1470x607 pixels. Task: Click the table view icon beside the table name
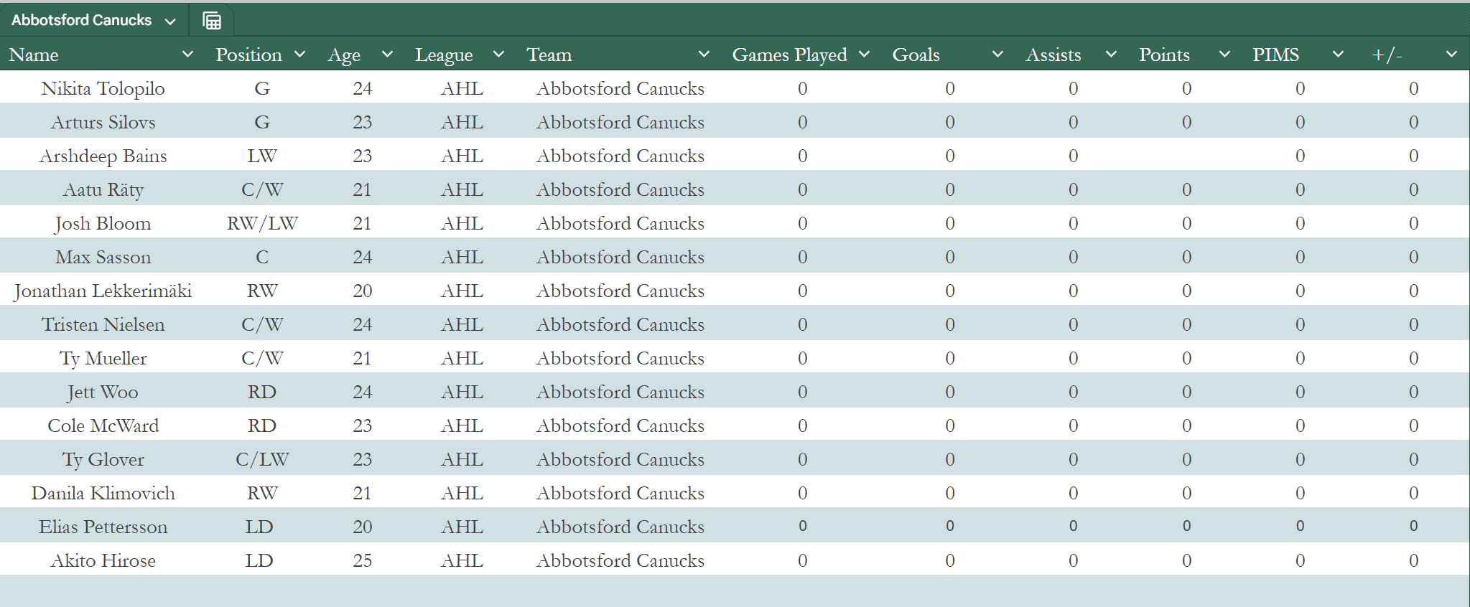tap(212, 21)
